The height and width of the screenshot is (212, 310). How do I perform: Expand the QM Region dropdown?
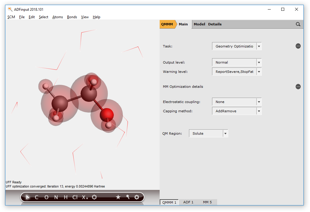pyautogui.click(x=225, y=133)
